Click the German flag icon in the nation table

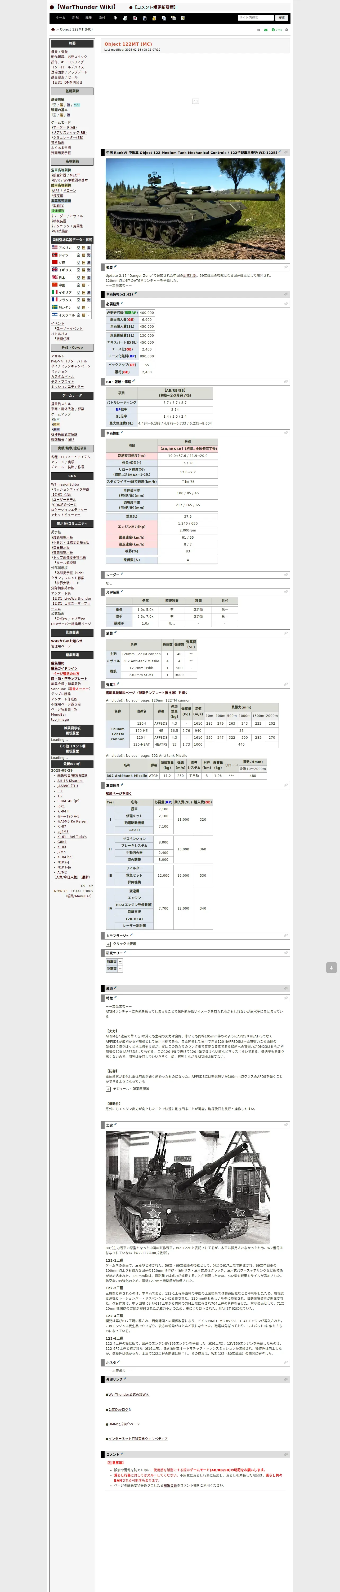pyautogui.click(x=55, y=255)
